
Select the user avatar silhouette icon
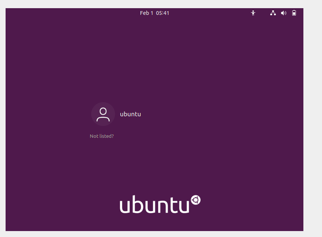pyautogui.click(x=103, y=114)
